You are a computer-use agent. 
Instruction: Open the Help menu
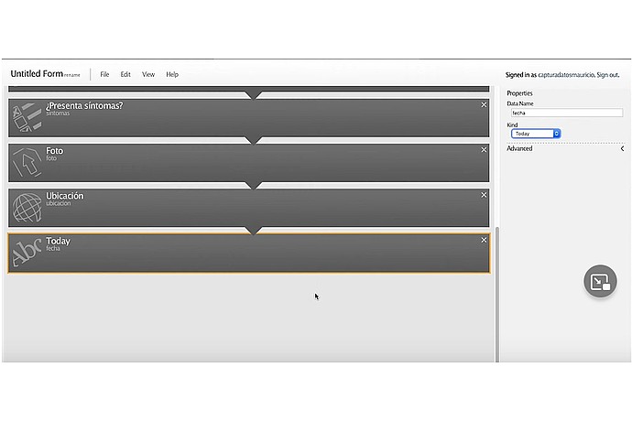172,74
